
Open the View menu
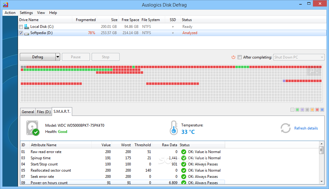41,13
